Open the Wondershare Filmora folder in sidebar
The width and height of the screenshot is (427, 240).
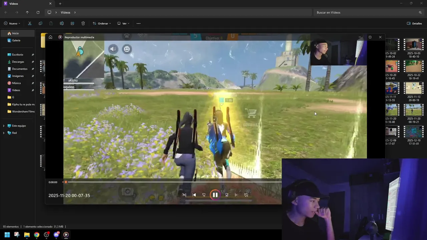17,111
